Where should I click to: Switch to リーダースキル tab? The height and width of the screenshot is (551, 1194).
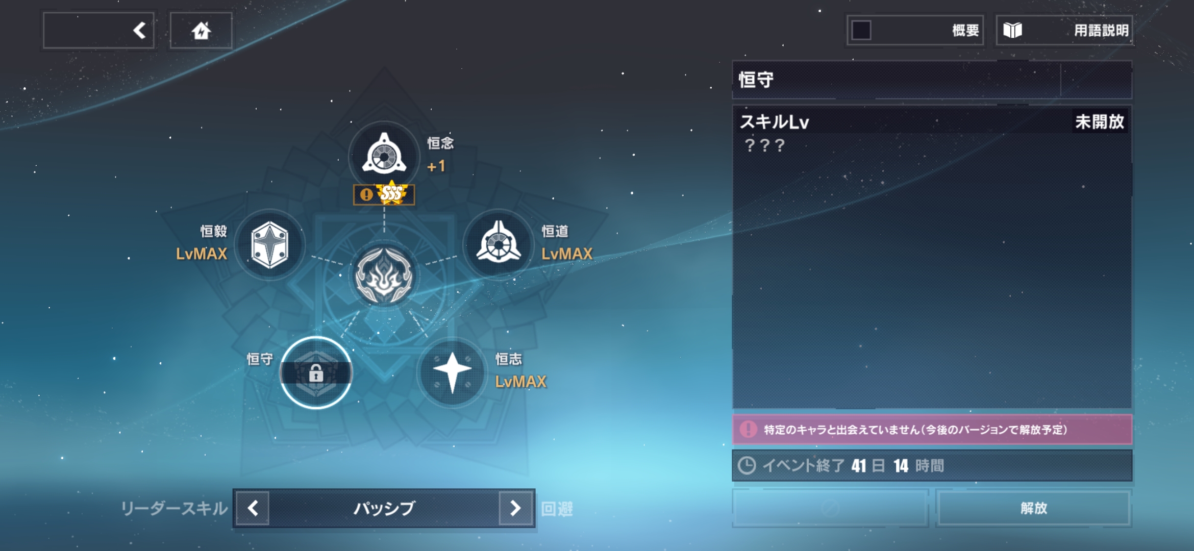(174, 508)
